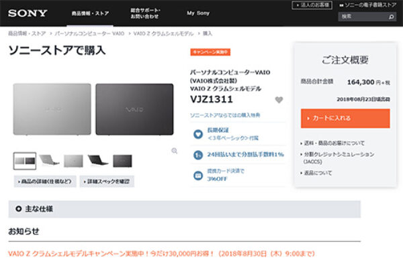The height and width of the screenshot is (266, 403).
Task: Select the open silver laptop thumbnail
Action: pyautogui.click(x=49, y=161)
